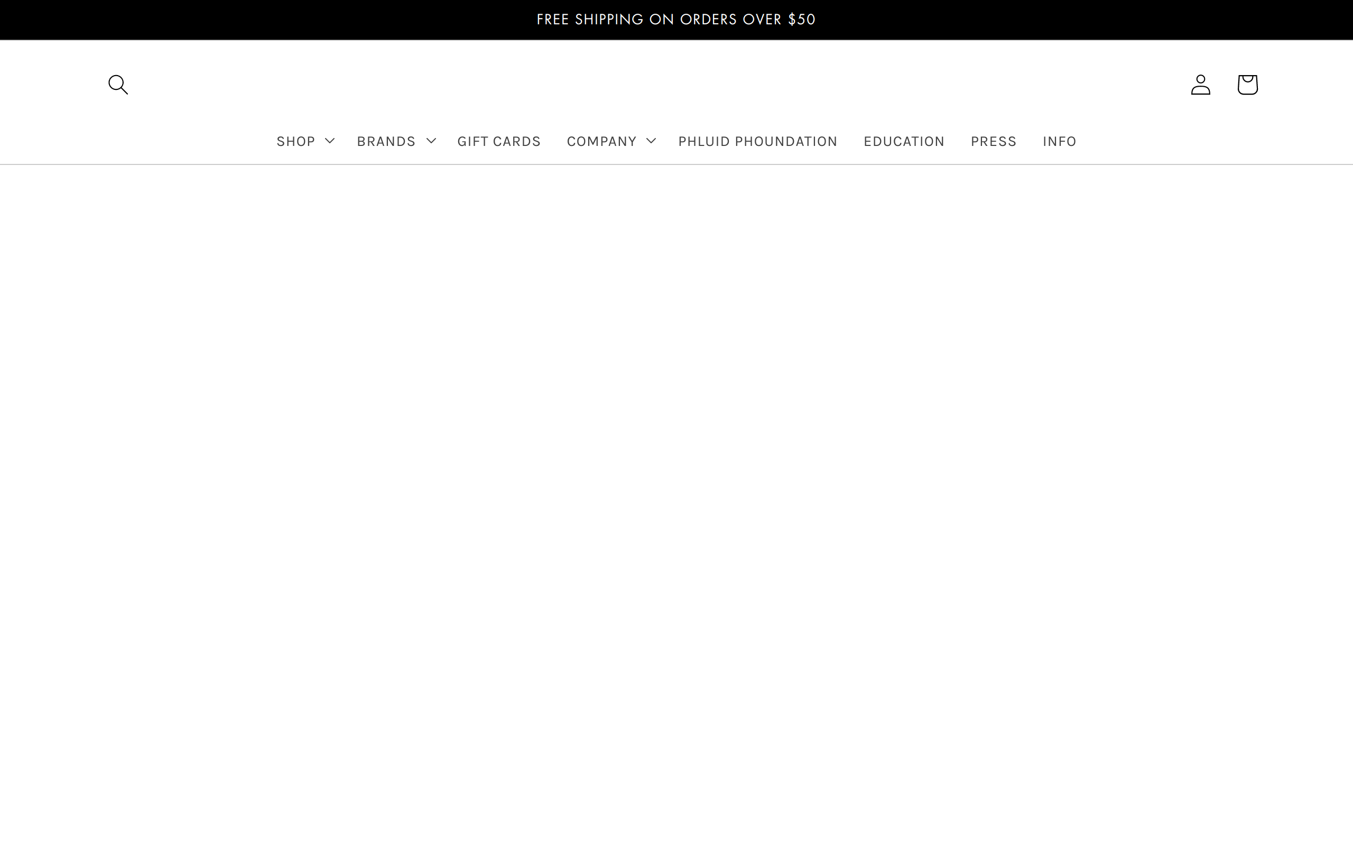Navigate to the EDUCATION page
The width and height of the screenshot is (1353, 846).
coord(904,141)
